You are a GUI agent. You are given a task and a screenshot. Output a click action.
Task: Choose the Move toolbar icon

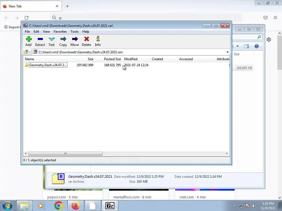pyautogui.click(x=75, y=41)
